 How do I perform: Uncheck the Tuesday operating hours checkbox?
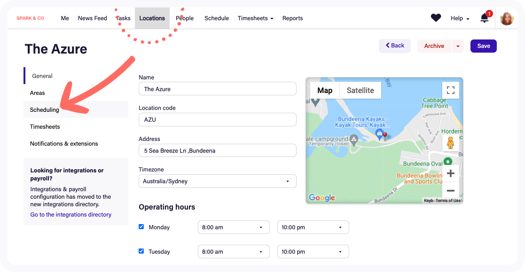141,251
